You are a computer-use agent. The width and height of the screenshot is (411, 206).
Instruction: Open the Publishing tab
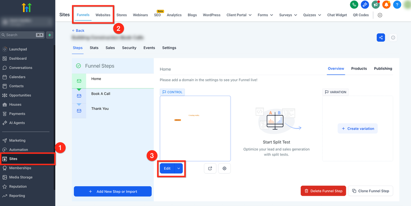383,68
